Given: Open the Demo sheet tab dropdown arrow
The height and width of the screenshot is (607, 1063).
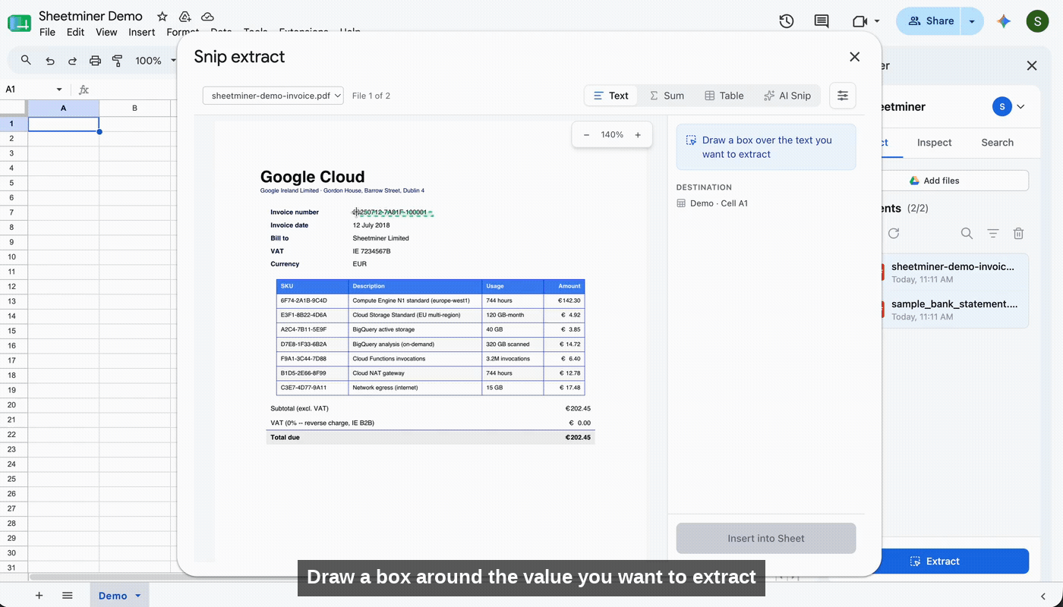Looking at the screenshot, I should pyautogui.click(x=137, y=596).
